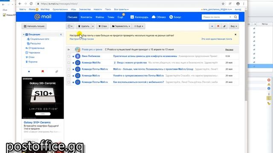Expand Все проекты dropdown in top bar
The height and width of the screenshot is (153, 273).
pos(121,9)
